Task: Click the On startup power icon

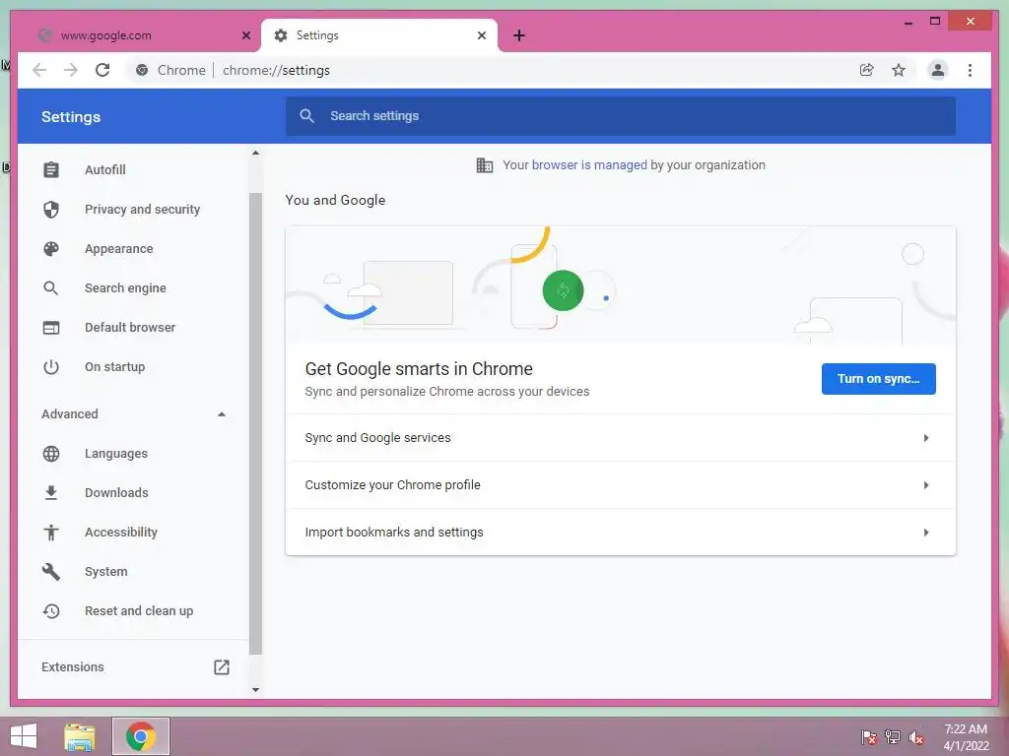Action: [x=51, y=367]
